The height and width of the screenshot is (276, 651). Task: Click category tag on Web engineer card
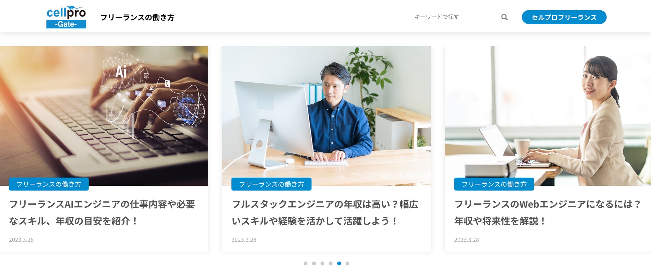click(x=494, y=184)
